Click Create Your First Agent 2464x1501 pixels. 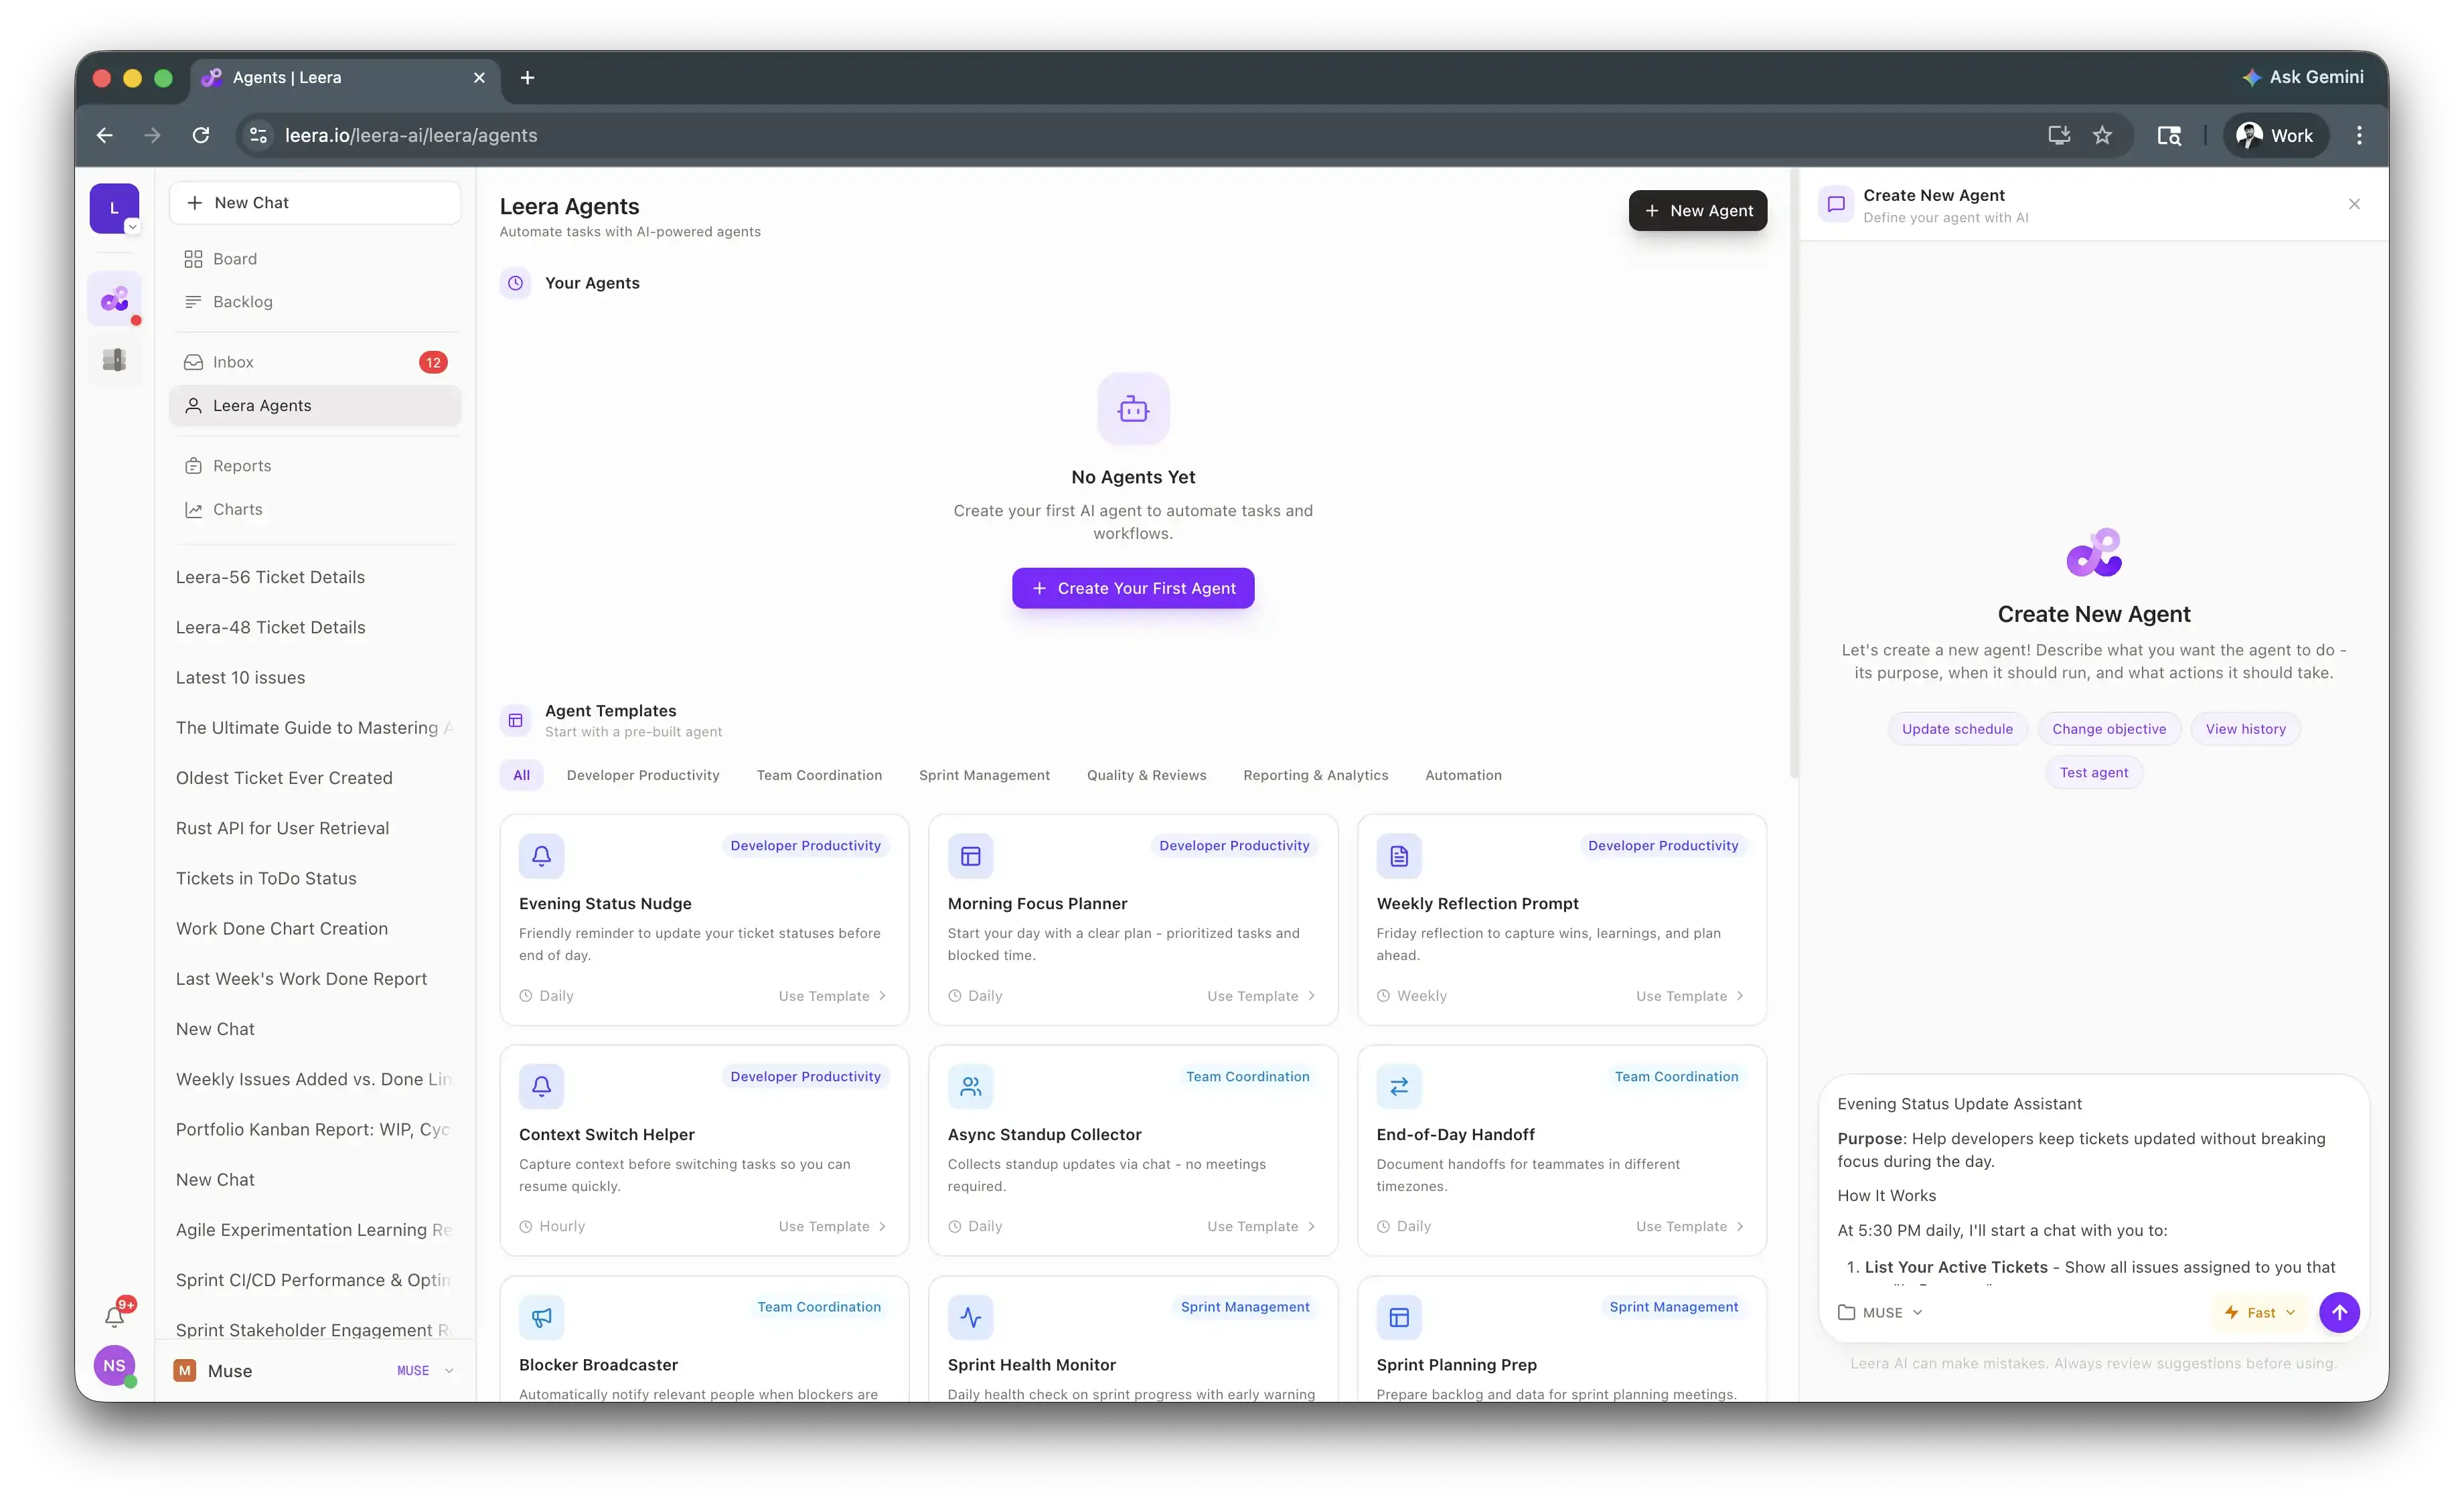(1133, 588)
